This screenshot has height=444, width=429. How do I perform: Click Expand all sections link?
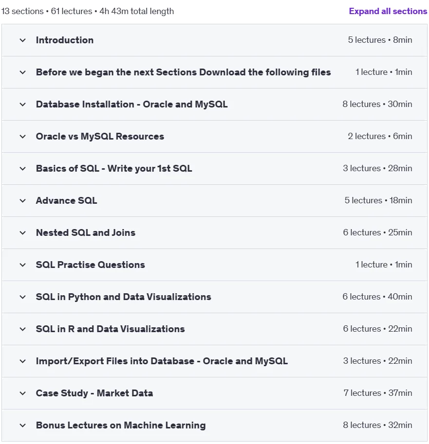pyautogui.click(x=388, y=11)
